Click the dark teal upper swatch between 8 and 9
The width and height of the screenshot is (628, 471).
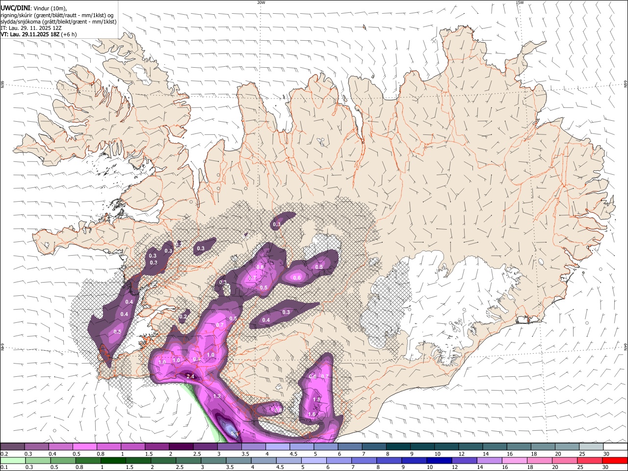(398, 447)
